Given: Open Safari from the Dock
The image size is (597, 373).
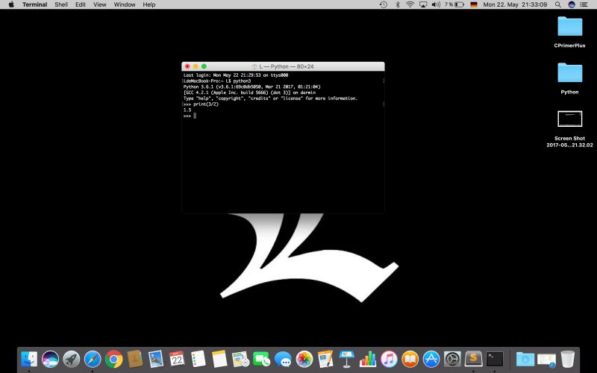Looking at the screenshot, I should tap(93, 359).
